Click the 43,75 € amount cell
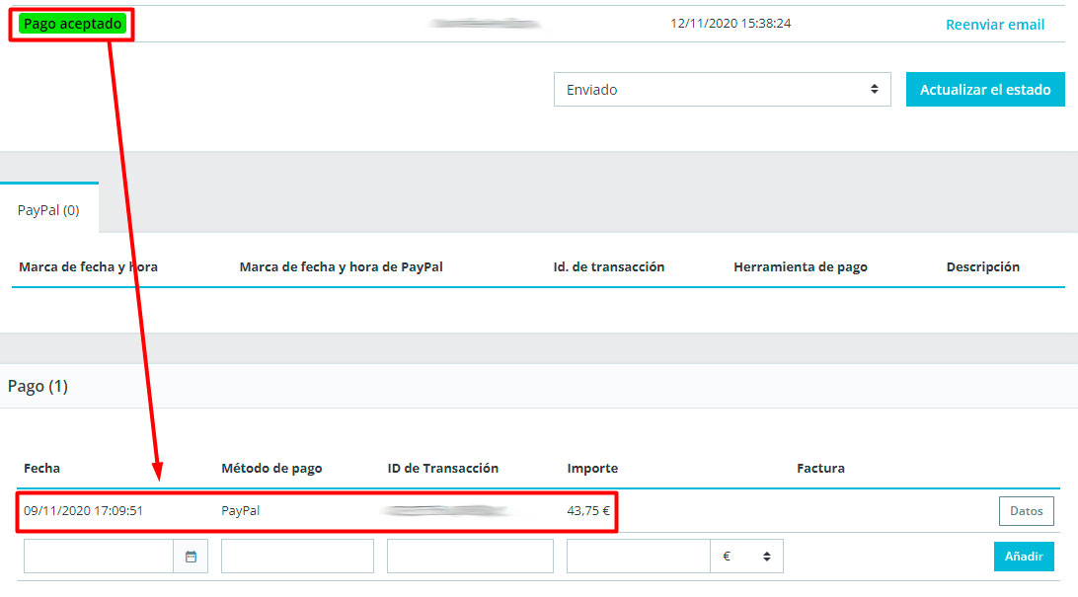1078x597 pixels. point(587,510)
